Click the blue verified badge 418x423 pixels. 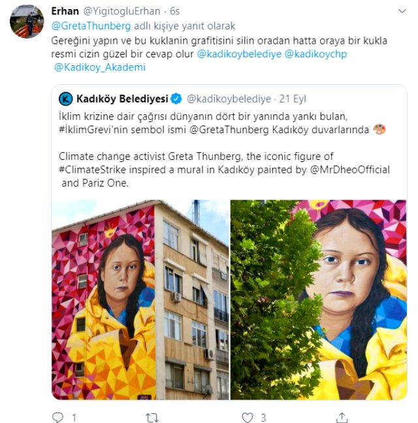click(x=176, y=99)
